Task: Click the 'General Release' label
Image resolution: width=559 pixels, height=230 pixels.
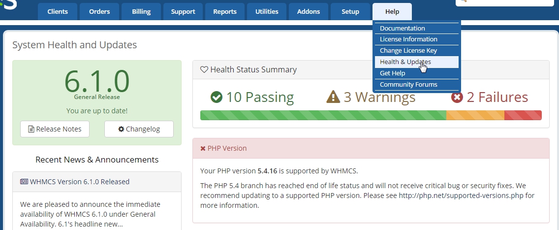Action: click(x=97, y=97)
